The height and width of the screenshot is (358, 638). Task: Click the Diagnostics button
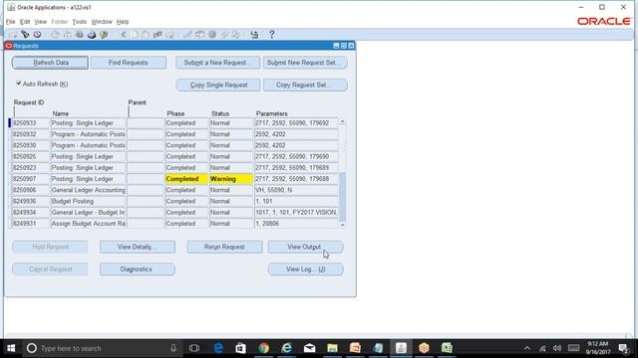point(138,269)
